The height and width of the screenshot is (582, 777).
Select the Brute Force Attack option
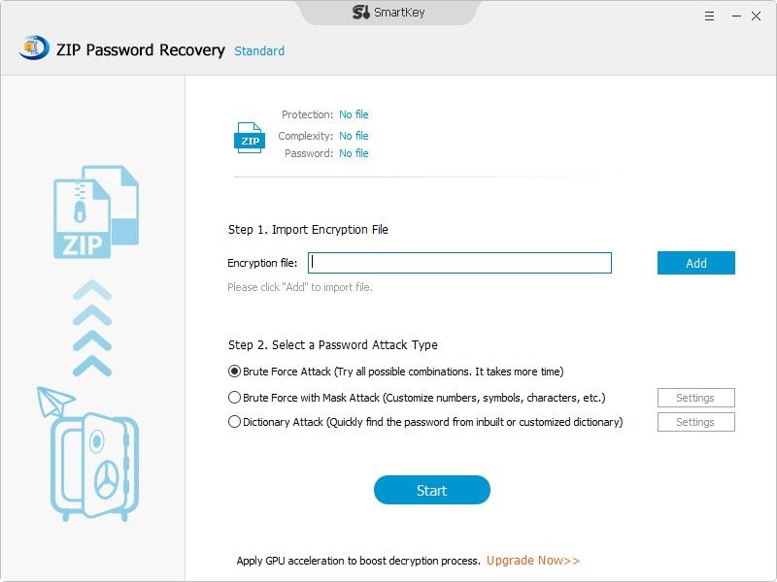pos(234,371)
